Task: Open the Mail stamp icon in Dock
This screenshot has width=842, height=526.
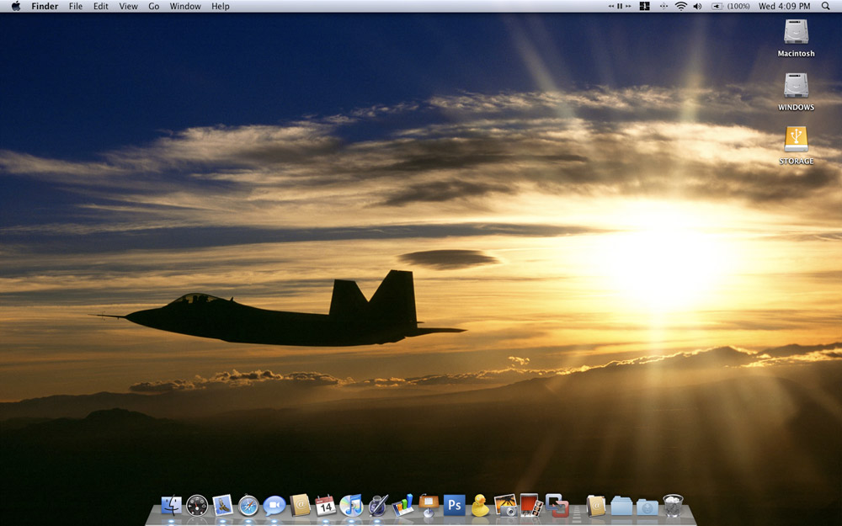Action: [x=223, y=505]
